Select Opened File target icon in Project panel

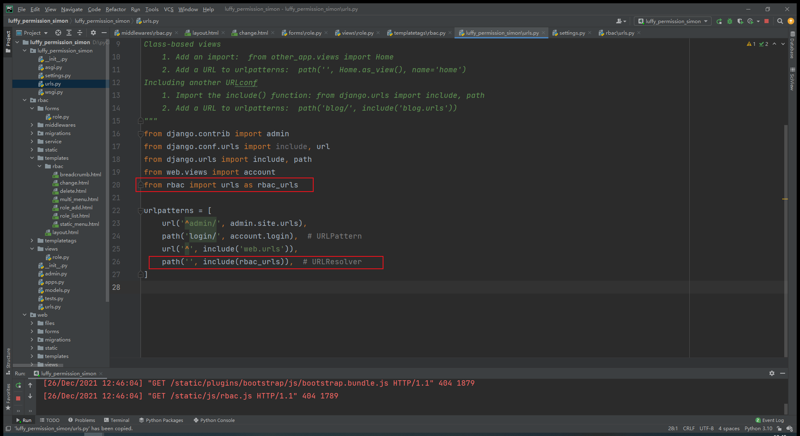point(58,33)
